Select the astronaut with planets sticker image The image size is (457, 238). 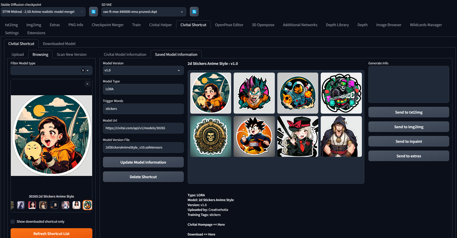coord(298,93)
